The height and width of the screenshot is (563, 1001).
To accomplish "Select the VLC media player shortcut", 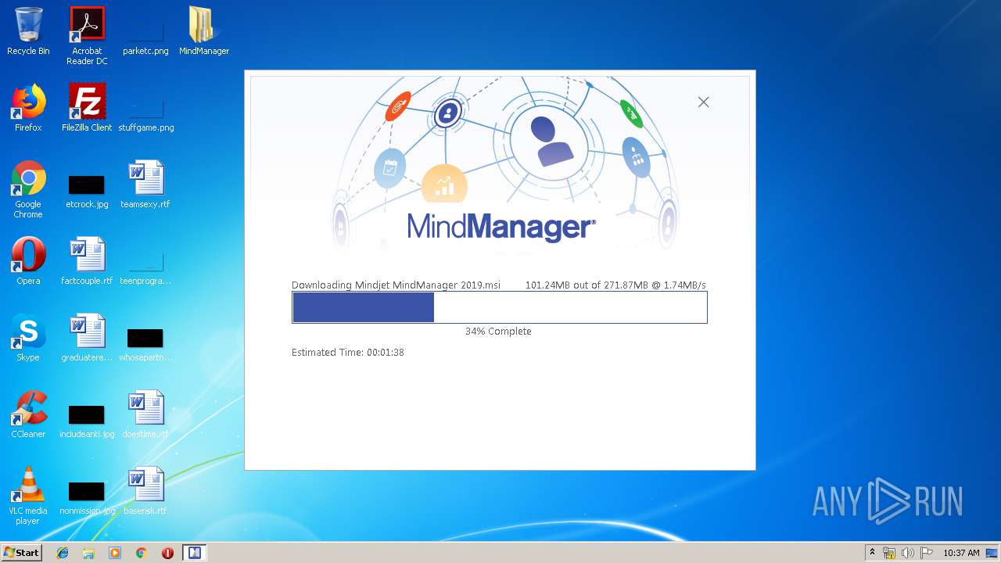I will tap(28, 496).
